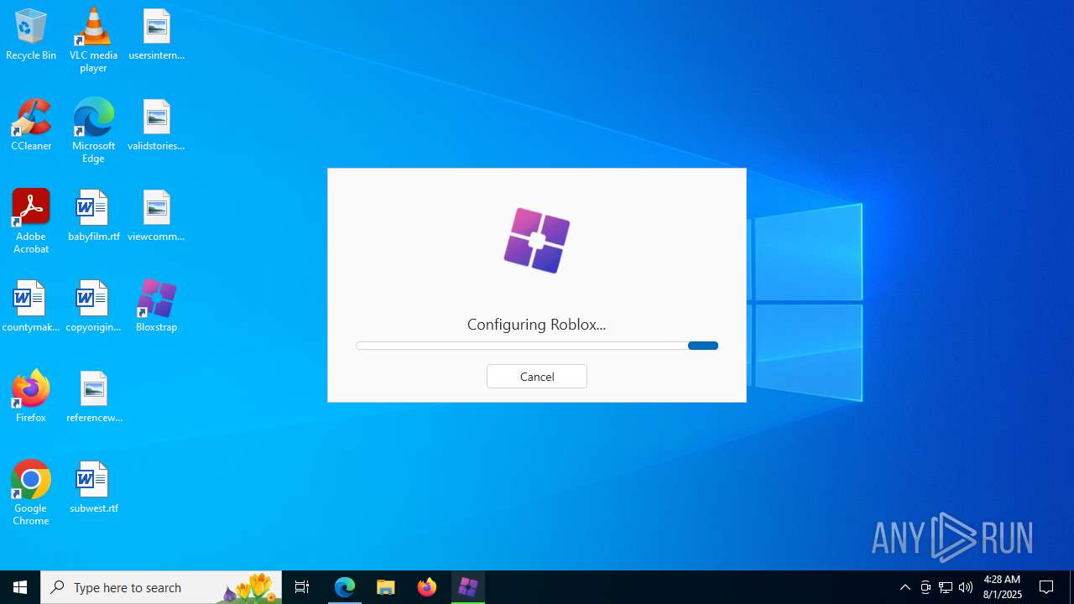
Task: Select the Microsoft Edge desktop shortcut
Action: [x=93, y=131]
